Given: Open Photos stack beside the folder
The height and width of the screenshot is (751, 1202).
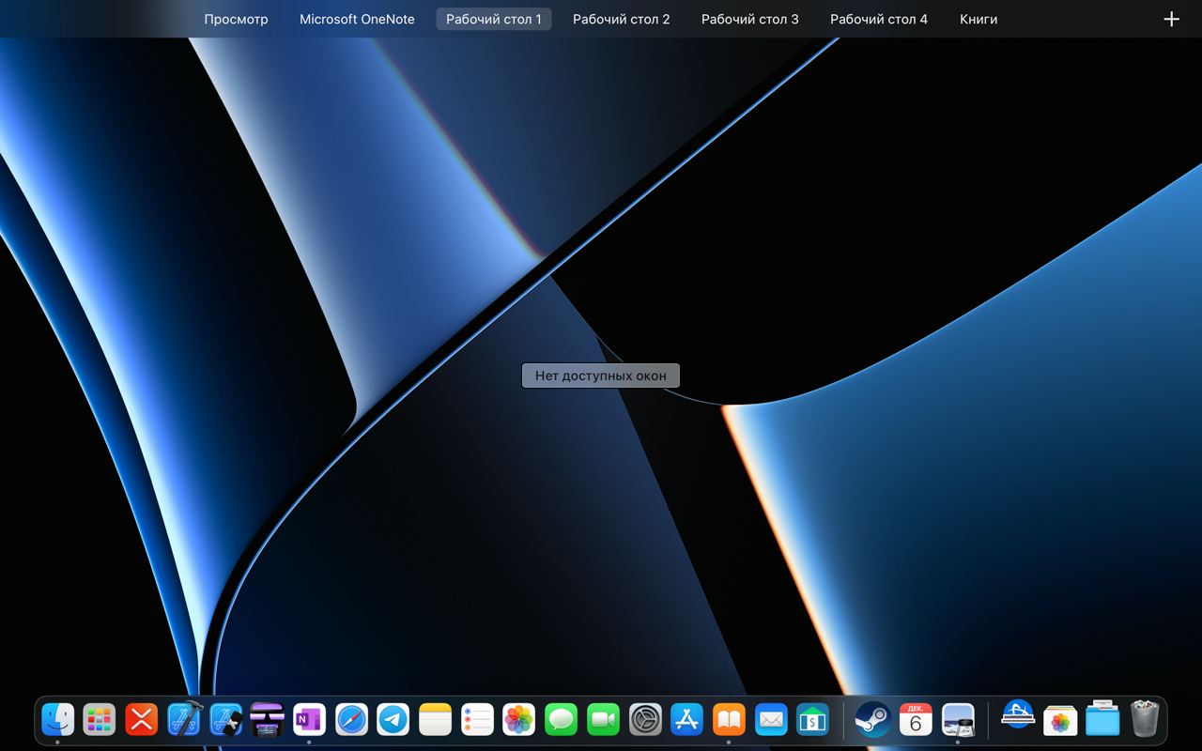Looking at the screenshot, I should (x=1060, y=720).
